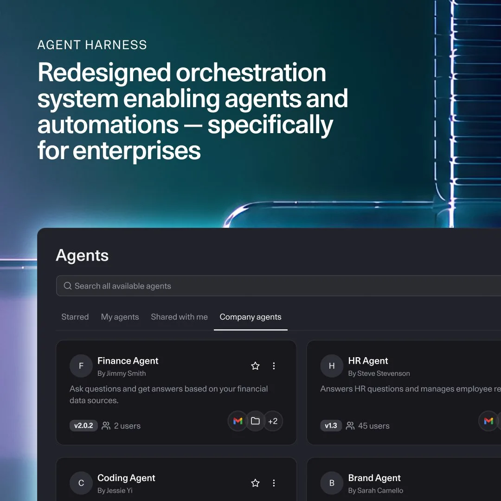Star the Finance Agent card
This screenshot has height=501, width=501.
[255, 366]
